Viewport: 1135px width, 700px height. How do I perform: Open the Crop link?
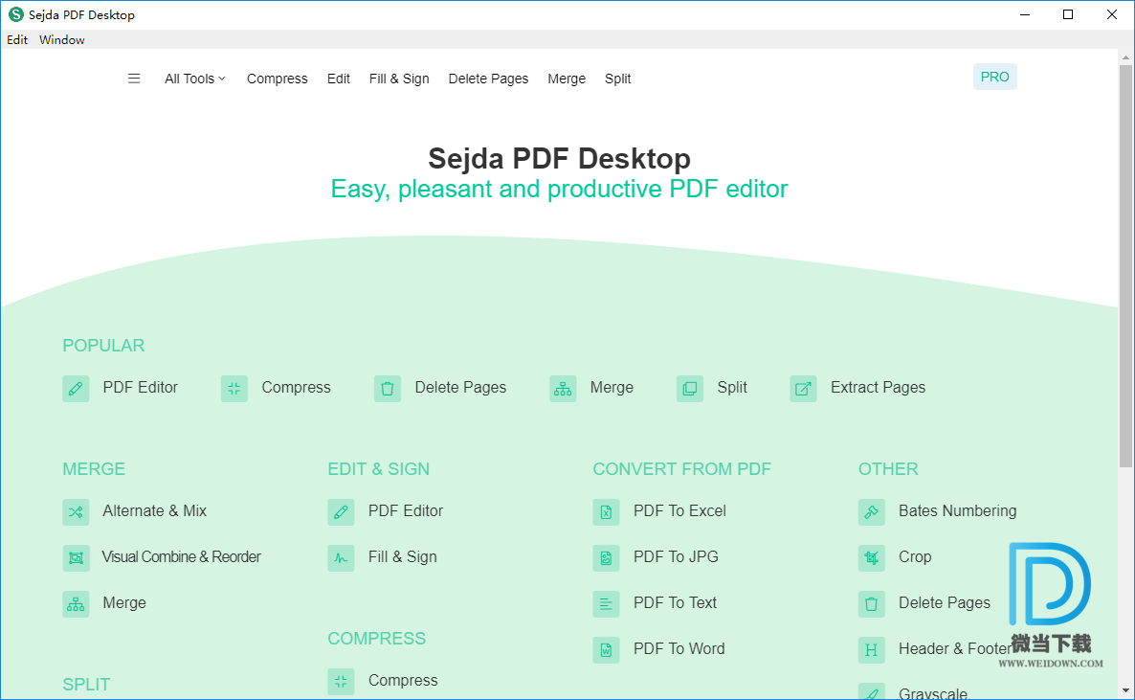coord(915,556)
